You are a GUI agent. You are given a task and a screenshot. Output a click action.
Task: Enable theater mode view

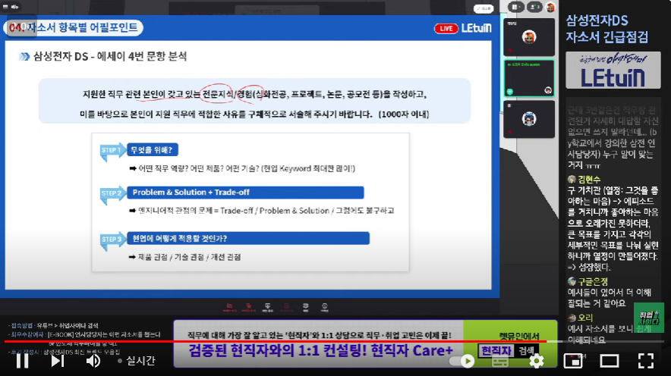coord(610,361)
